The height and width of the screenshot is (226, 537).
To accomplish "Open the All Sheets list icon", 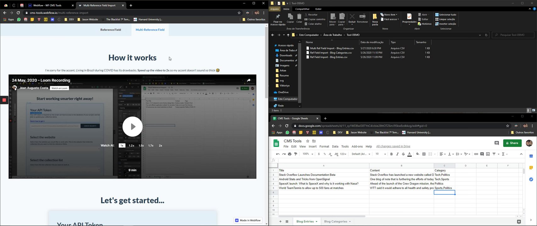I will [x=287, y=222].
